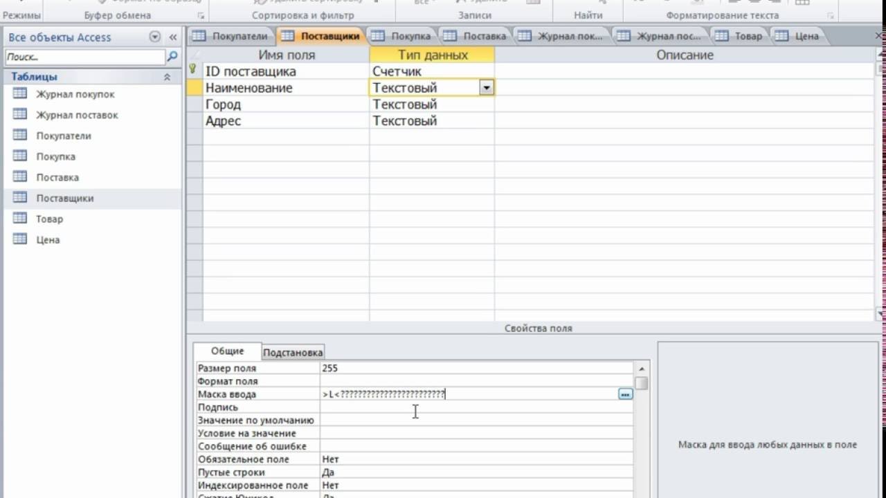
Task: Click the primary key row selector of 'ID поставщика'
Action: [x=193, y=71]
